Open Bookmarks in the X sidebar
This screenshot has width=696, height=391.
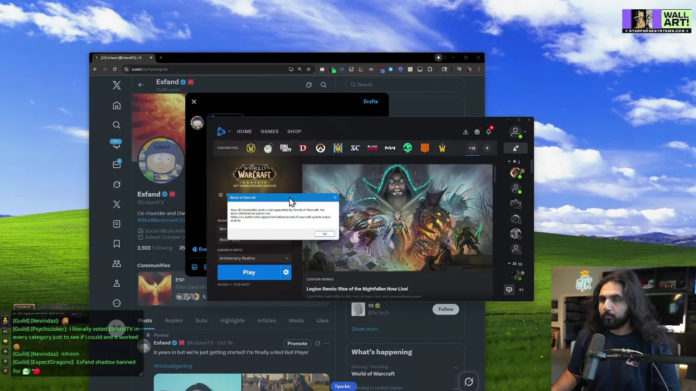[x=116, y=244]
